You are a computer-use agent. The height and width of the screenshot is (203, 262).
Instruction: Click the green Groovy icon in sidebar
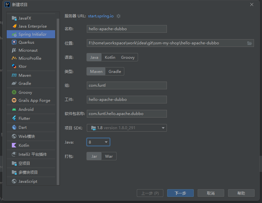14,92
